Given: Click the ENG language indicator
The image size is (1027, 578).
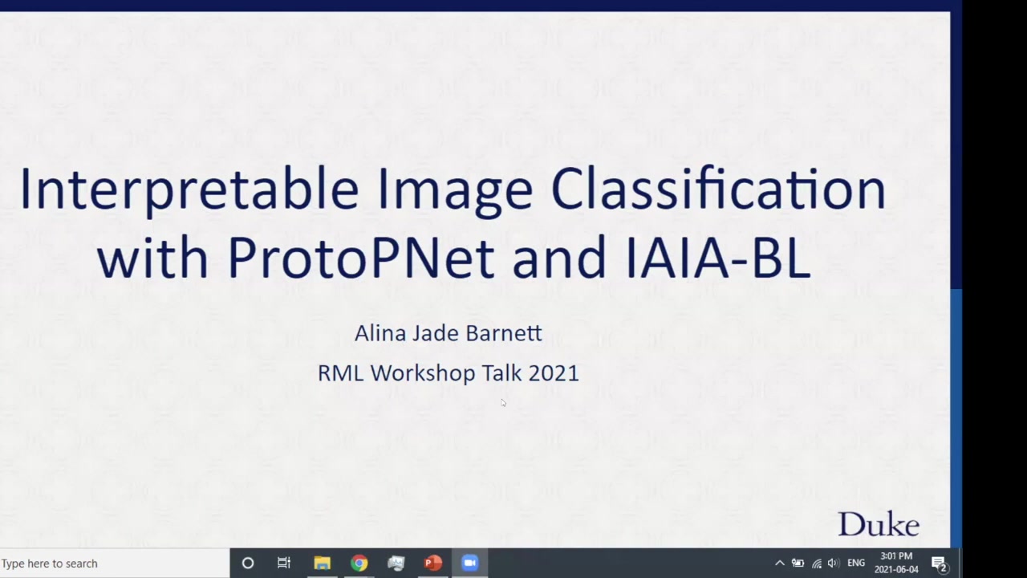Looking at the screenshot, I should click(x=856, y=564).
